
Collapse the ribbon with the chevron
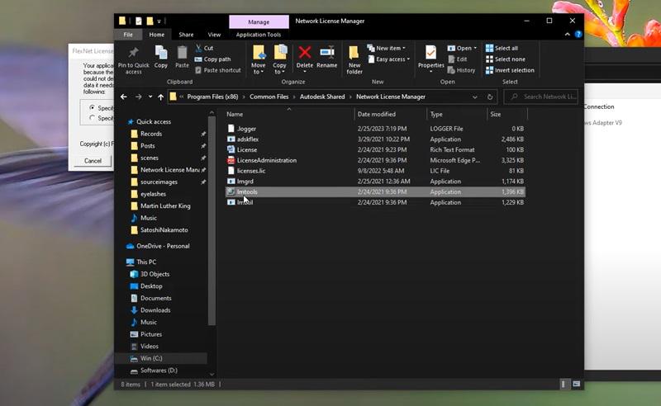tap(567, 35)
